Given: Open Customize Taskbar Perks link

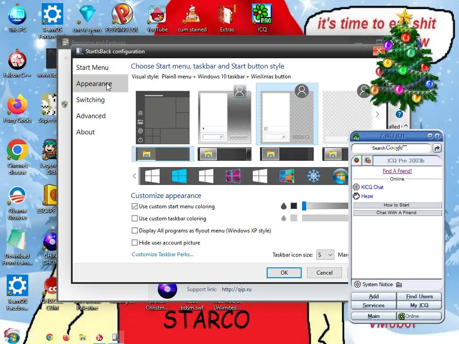Looking at the screenshot, I should click(163, 254).
